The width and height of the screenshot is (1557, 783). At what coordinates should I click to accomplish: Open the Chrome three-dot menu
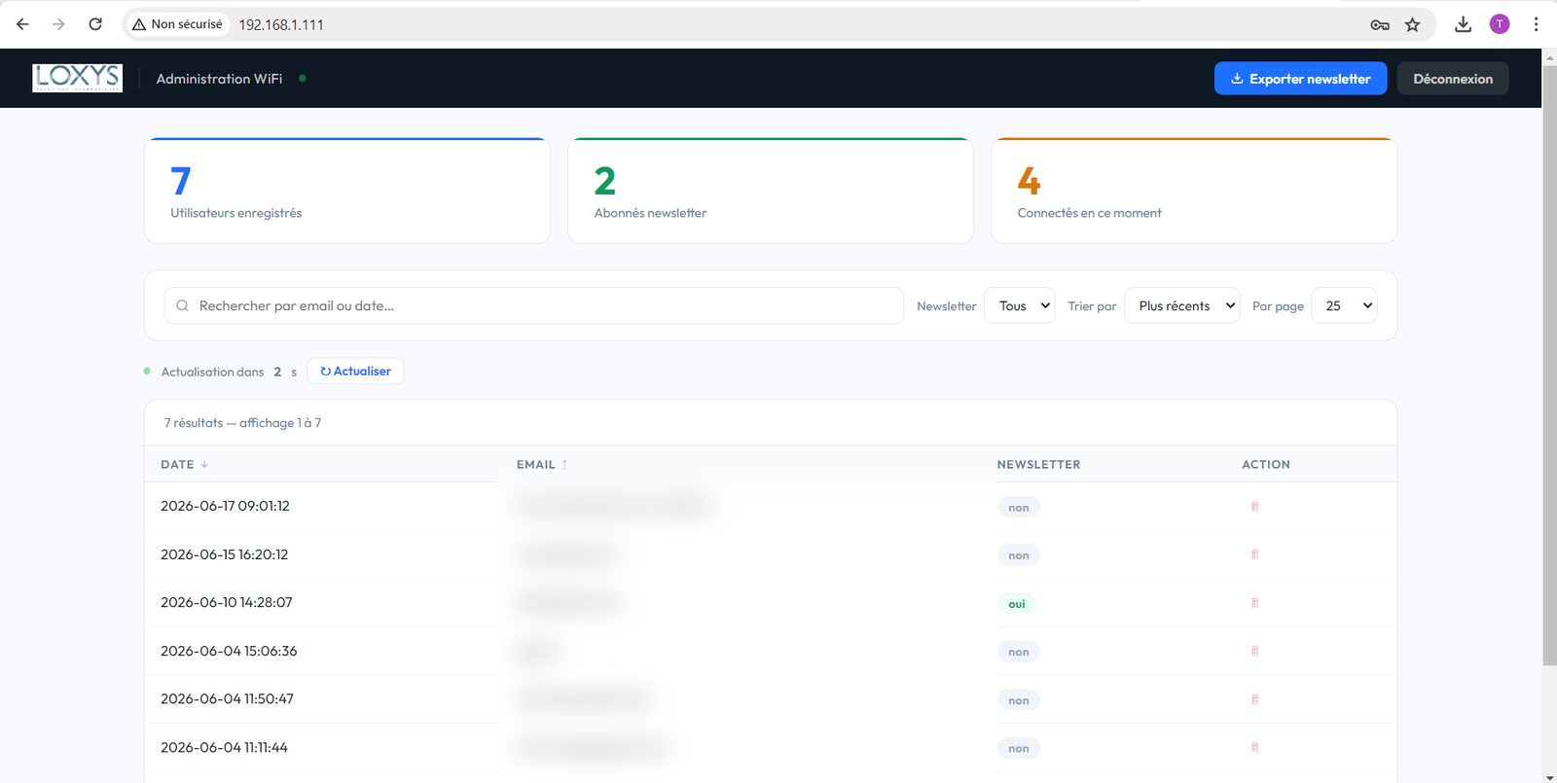[1537, 24]
